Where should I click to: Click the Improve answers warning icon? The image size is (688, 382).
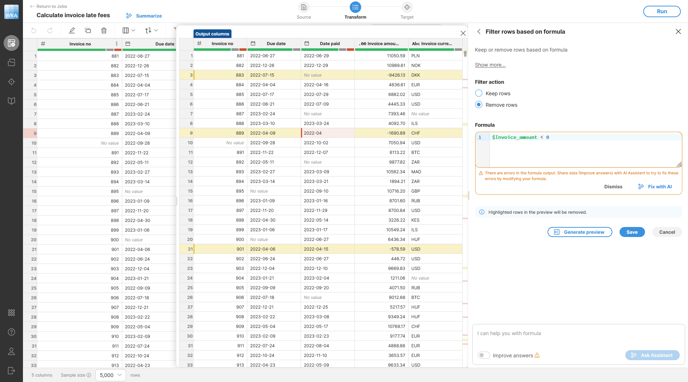tap(537, 356)
